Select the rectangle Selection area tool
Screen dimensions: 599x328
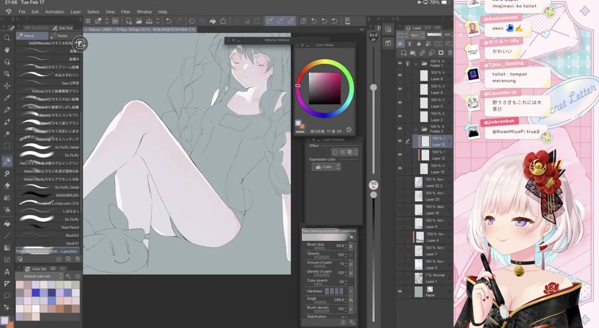coord(7,146)
